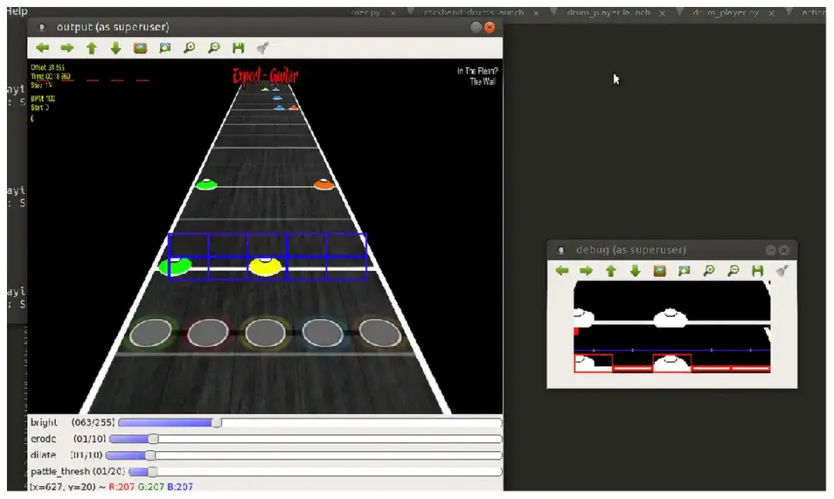Pan down in the output window toolbar

[116, 48]
